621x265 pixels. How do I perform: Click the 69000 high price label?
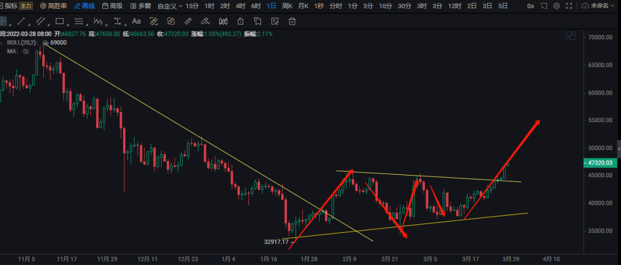click(x=58, y=42)
